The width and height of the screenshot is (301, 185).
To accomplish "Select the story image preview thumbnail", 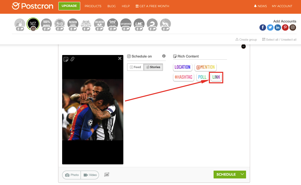I will [93, 109].
